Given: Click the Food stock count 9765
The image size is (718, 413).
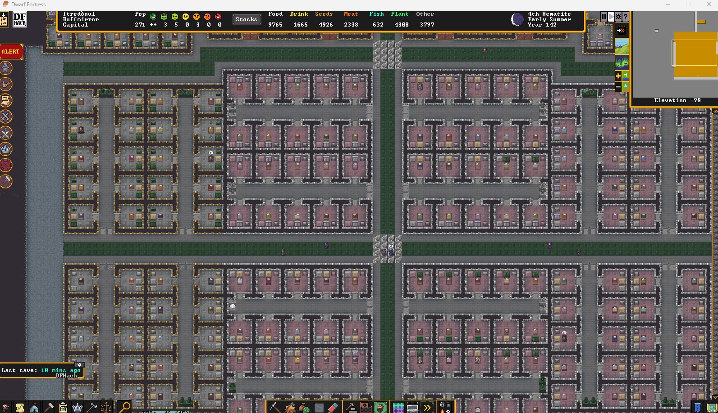Looking at the screenshot, I should coord(275,25).
